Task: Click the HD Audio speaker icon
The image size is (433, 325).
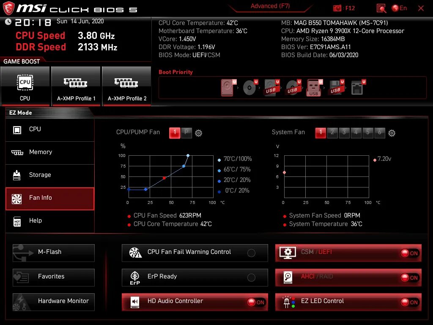Action: (x=135, y=302)
